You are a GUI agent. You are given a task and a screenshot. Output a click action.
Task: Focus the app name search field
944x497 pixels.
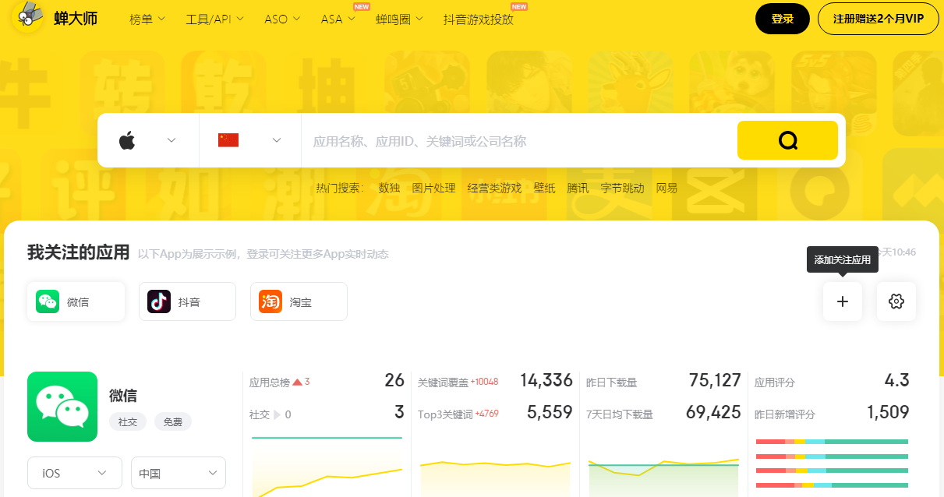coord(518,141)
